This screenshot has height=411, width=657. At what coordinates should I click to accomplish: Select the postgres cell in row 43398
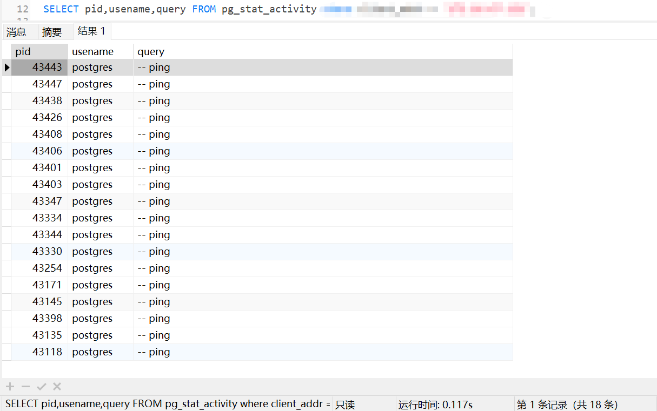[100, 319]
